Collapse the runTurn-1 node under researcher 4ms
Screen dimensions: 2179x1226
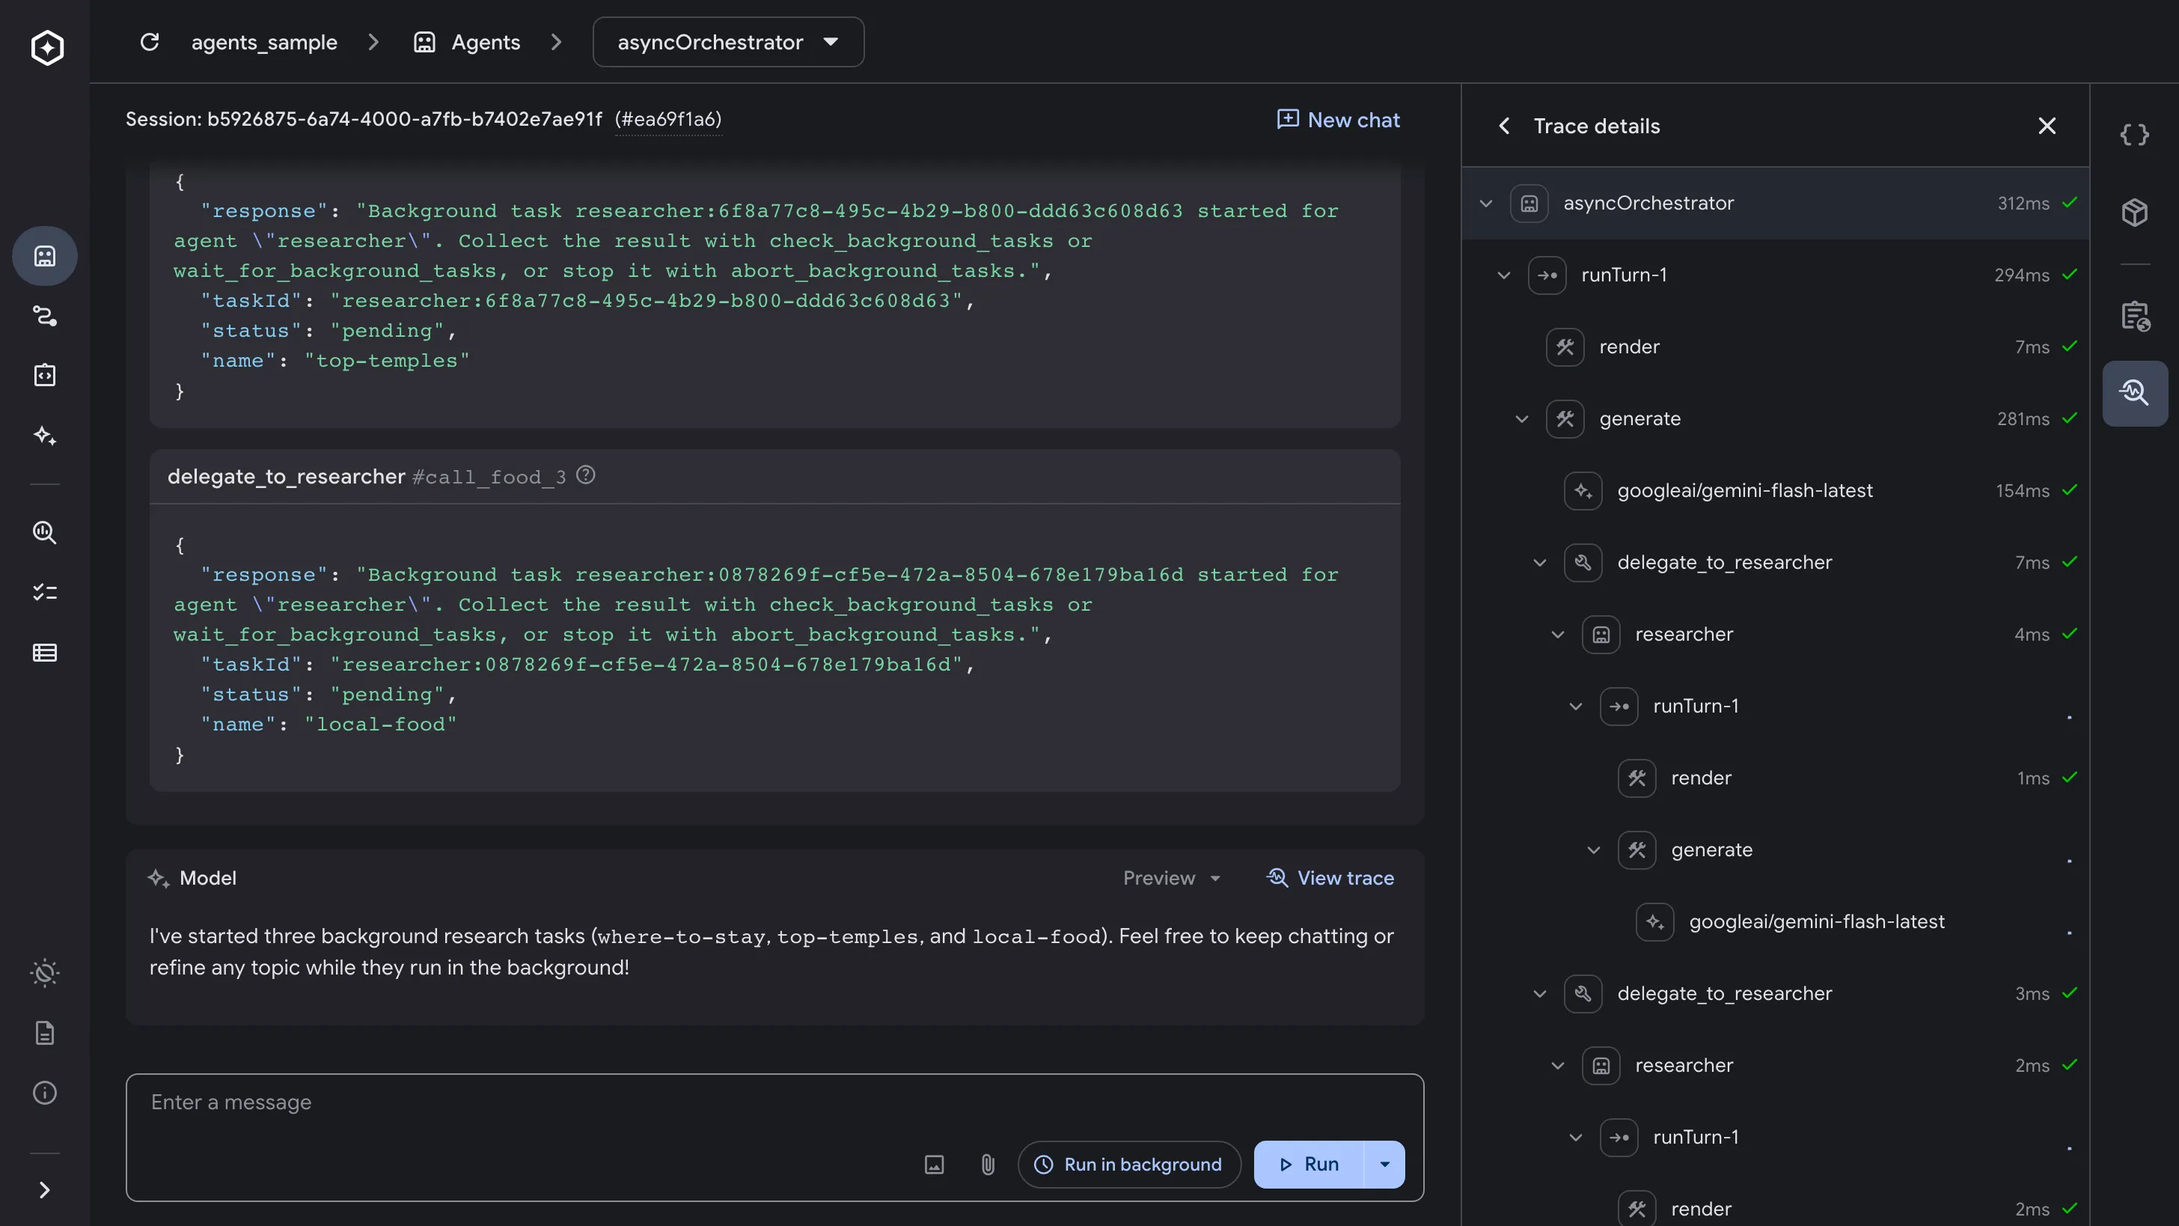(x=1575, y=707)
